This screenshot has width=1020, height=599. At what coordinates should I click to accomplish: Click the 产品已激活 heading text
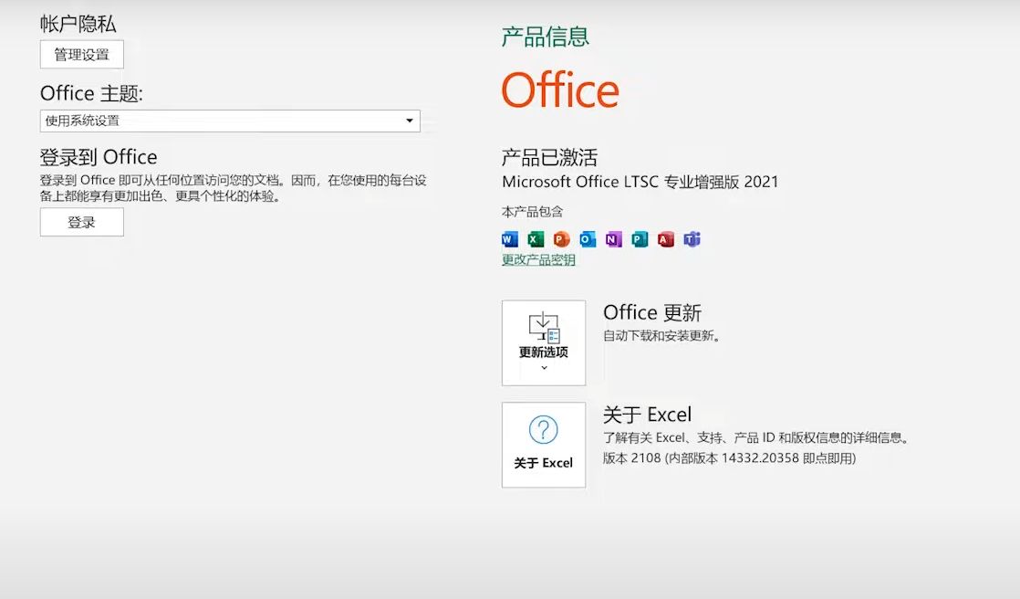click(x=549, y=157)
